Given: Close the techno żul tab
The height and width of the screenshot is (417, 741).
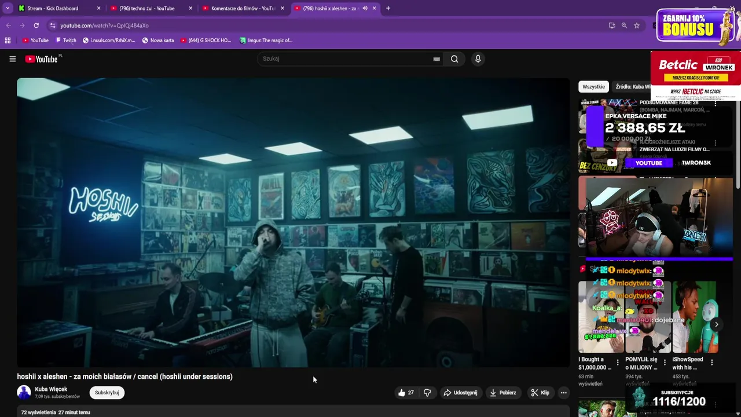Looking at the screenshot, I should point(190,8).
